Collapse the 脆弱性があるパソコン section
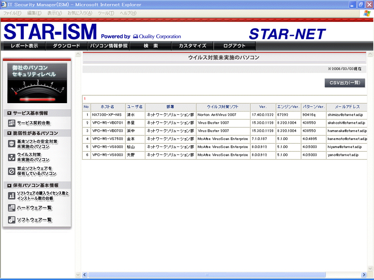374x280 pixels. (9, 133)
